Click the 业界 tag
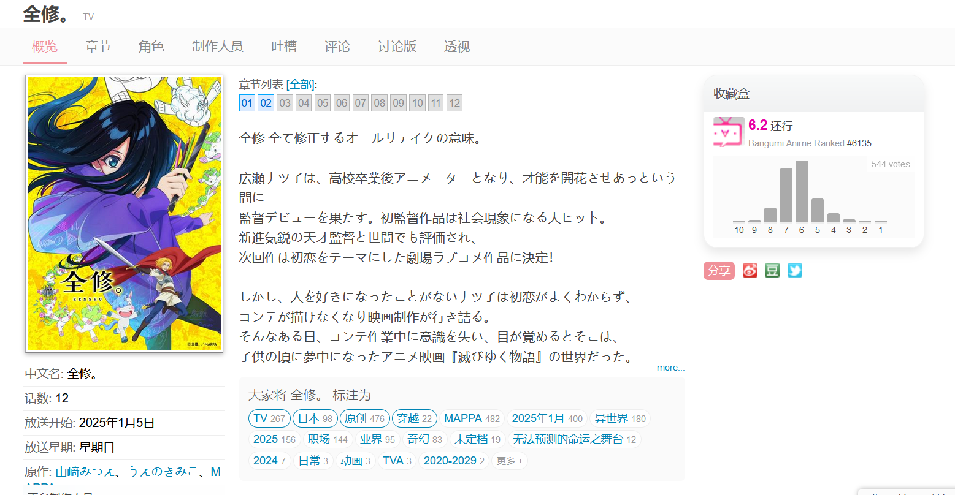Image resolution: width=955 pixels, height=495 pixels. click(x=377, y=439)
